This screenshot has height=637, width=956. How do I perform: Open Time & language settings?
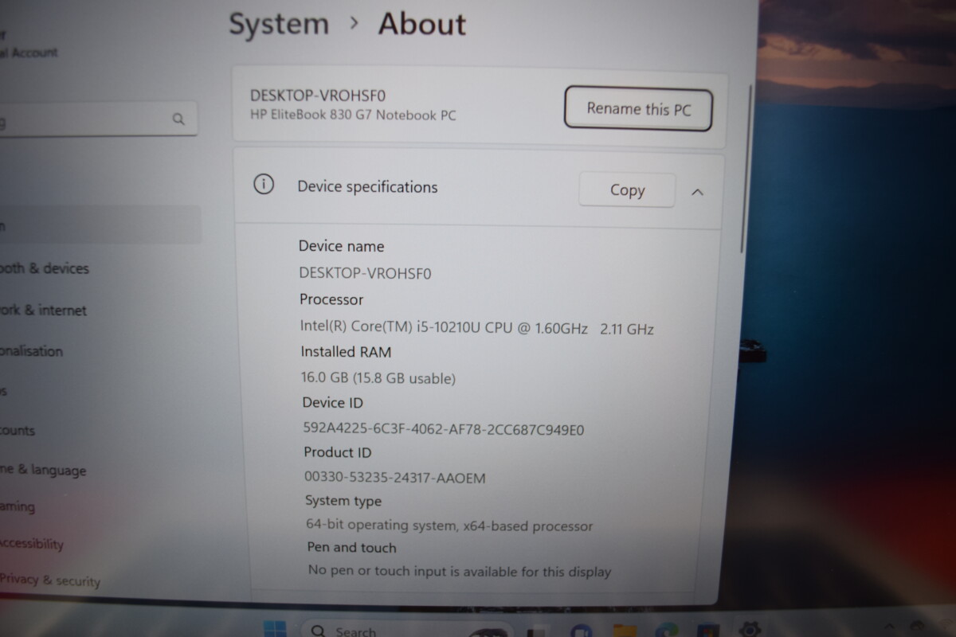43,471
